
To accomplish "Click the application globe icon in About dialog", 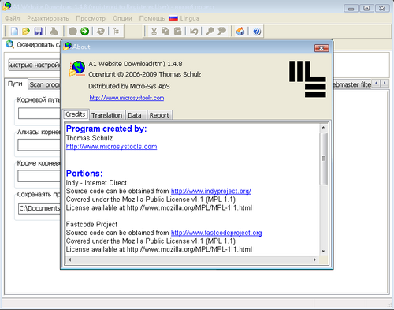I will (77, 68).
